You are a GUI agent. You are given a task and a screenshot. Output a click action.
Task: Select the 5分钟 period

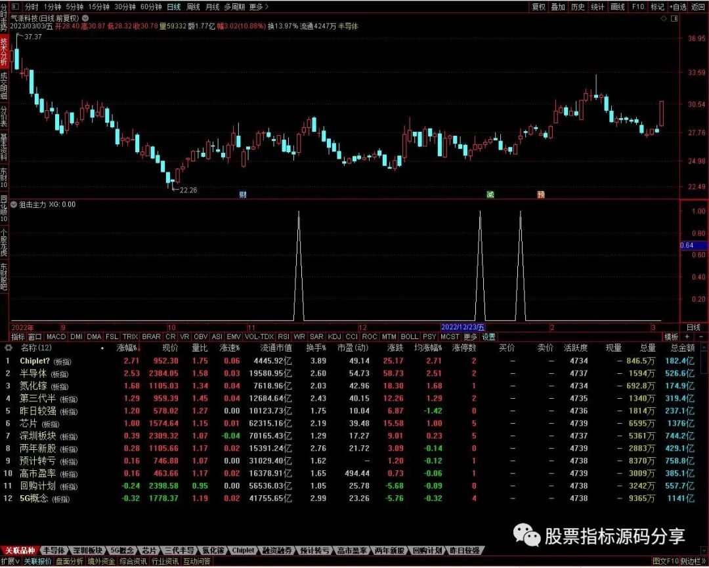75,7
